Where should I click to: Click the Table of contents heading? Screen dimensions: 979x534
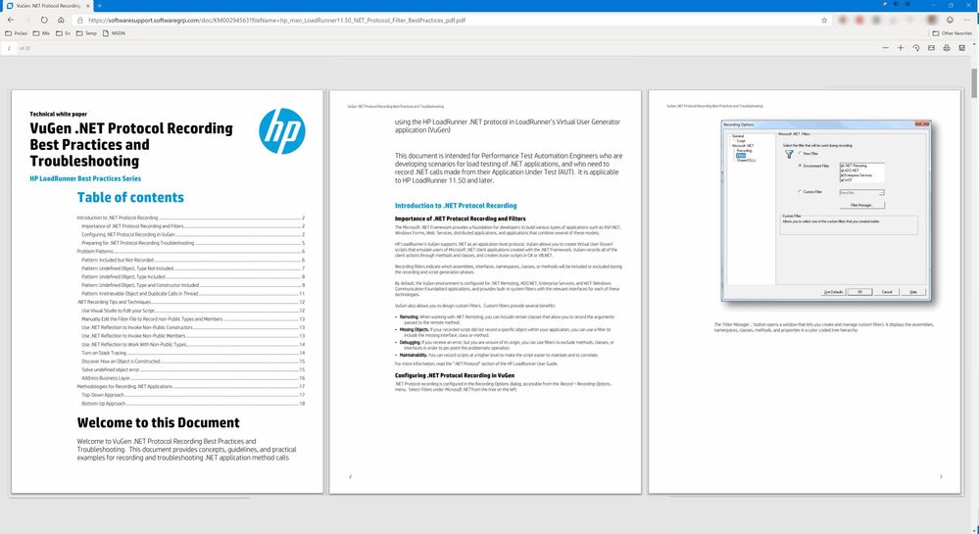[130, 197]
